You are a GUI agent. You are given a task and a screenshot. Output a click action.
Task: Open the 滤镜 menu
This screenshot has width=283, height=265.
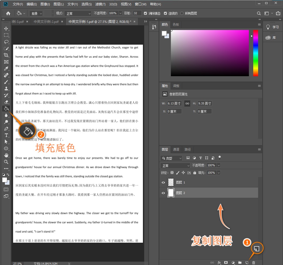tap(100, 4)
